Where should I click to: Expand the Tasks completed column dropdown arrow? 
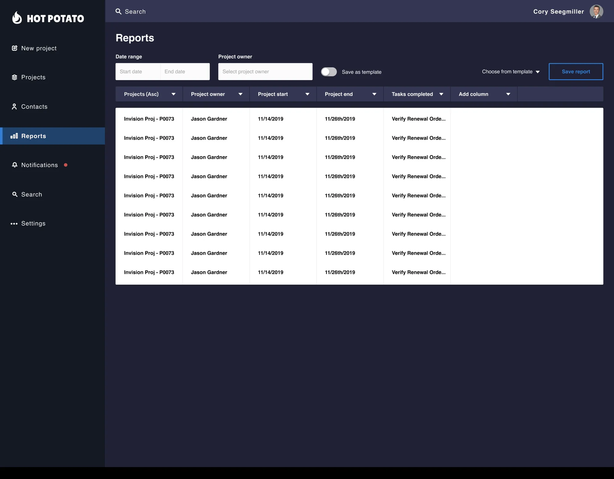tap(441, 94)
